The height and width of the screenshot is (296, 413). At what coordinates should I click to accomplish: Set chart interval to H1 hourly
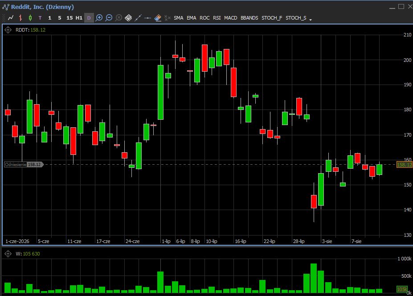point(79,18)
